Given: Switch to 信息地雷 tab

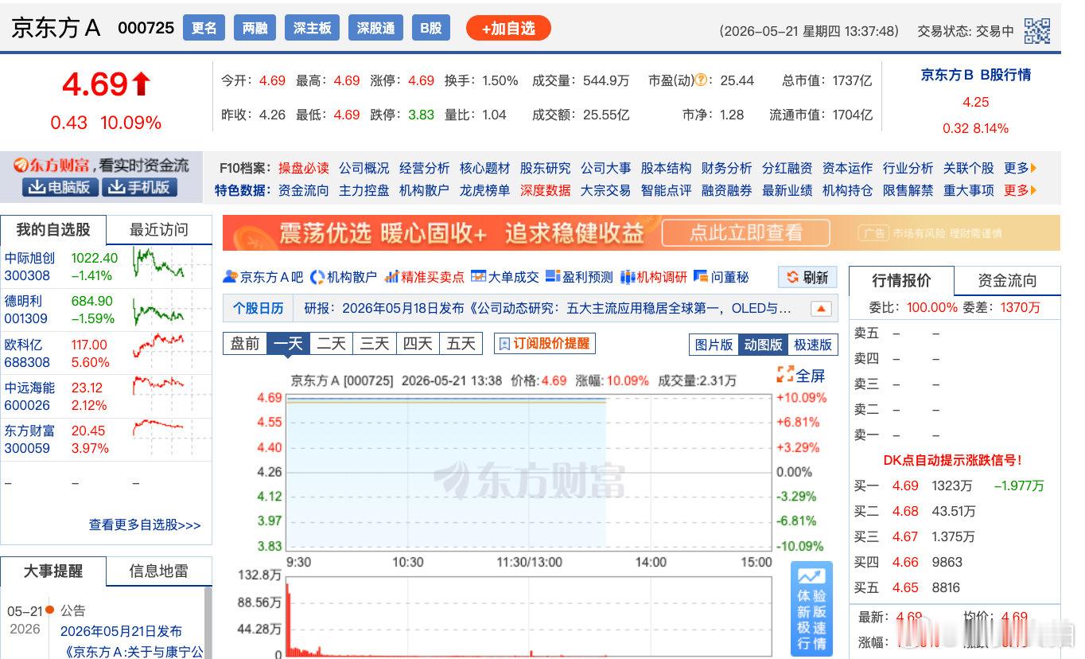Looking at the screenshot, I should pyautogui.click(x=159, y=571).
